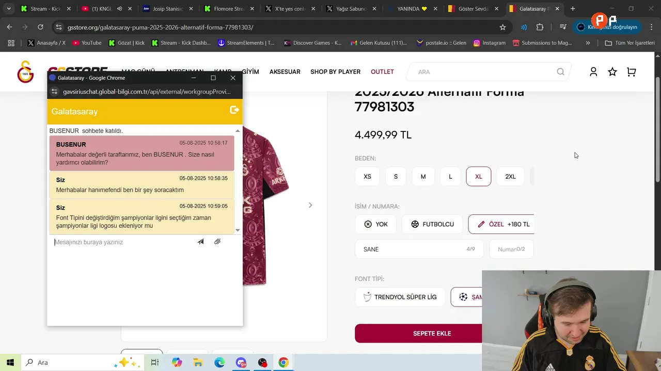661x371 pixels.
Task: Click the chat message input field
Action: click(123, 242)
